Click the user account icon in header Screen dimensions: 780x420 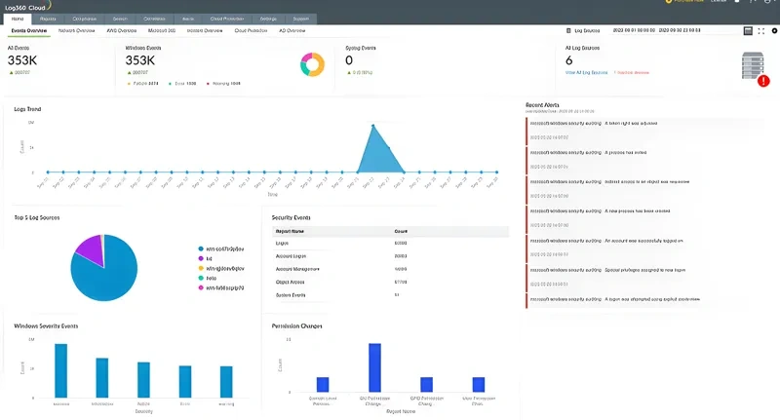click(769, 2)
